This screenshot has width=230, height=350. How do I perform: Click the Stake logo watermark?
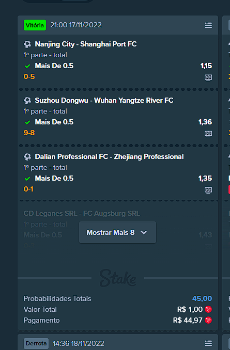pyautogui.click(x=118, y=278)
